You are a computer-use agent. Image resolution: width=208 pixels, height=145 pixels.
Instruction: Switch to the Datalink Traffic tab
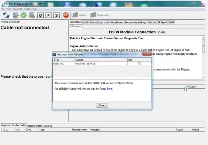(35, 125)
